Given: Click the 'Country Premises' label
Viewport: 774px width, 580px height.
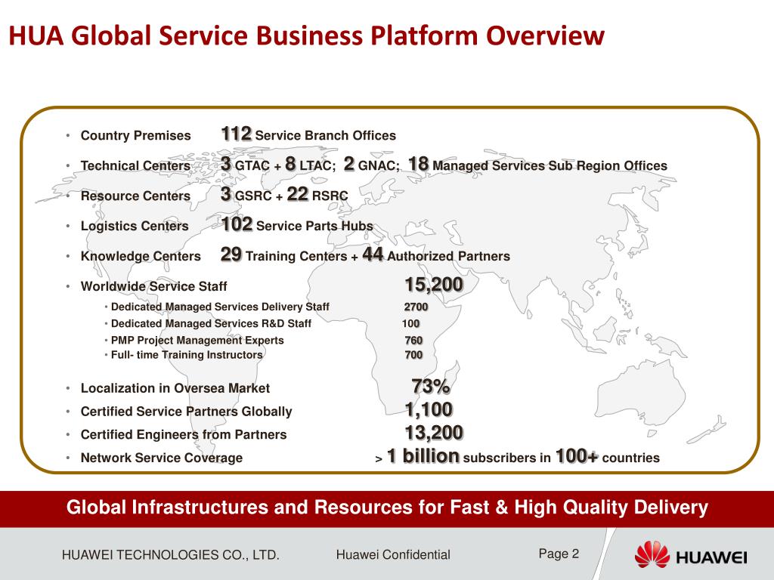Looking at the screenshot, I should coord(136,136).
